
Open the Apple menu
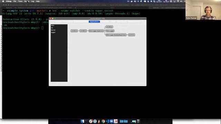pos(3,1)
